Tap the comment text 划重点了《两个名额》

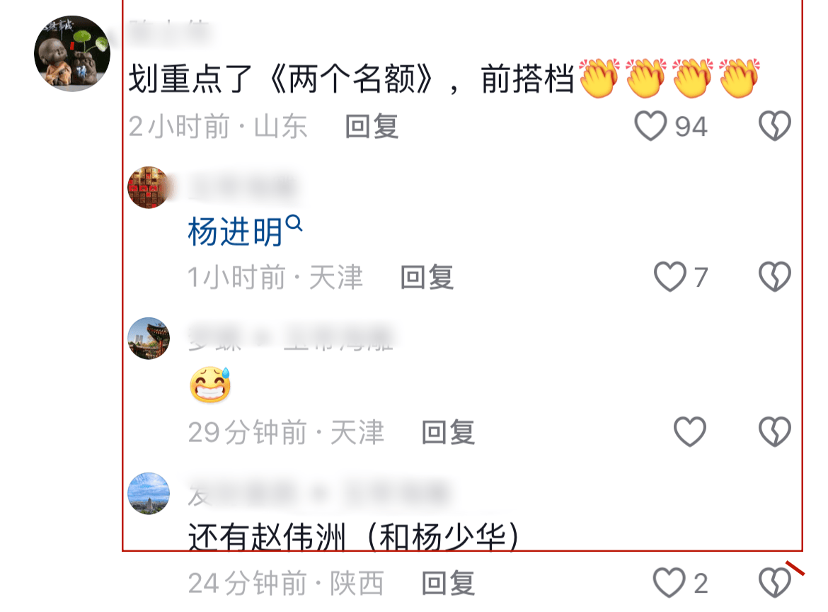click(281, 79)
